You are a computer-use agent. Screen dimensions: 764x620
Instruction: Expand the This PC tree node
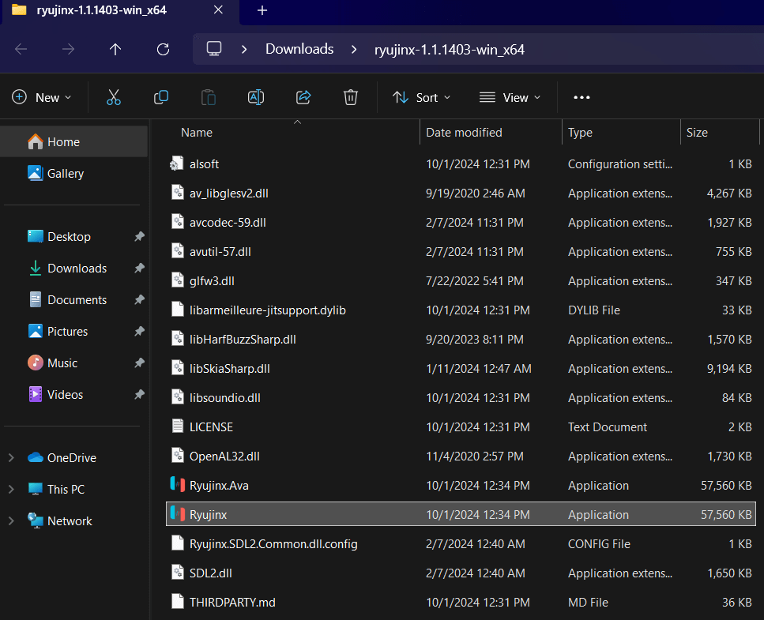(11, 490)
